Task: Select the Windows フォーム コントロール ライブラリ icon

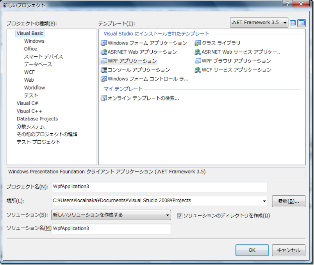Action: pos(104,79)
